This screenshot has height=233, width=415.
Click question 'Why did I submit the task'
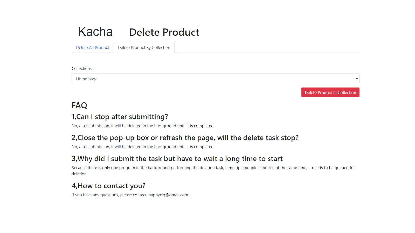pyautogui.click(x=177, y=159)
